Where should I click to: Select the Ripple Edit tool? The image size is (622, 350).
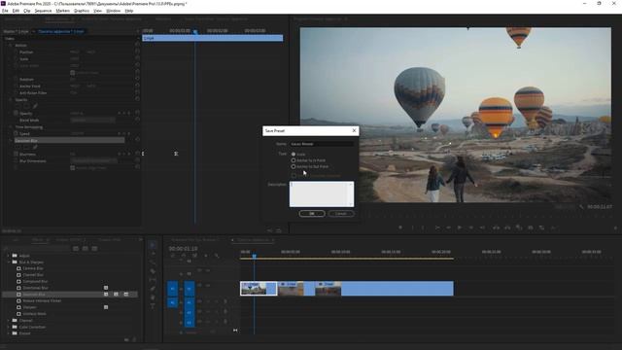[153, 262]
